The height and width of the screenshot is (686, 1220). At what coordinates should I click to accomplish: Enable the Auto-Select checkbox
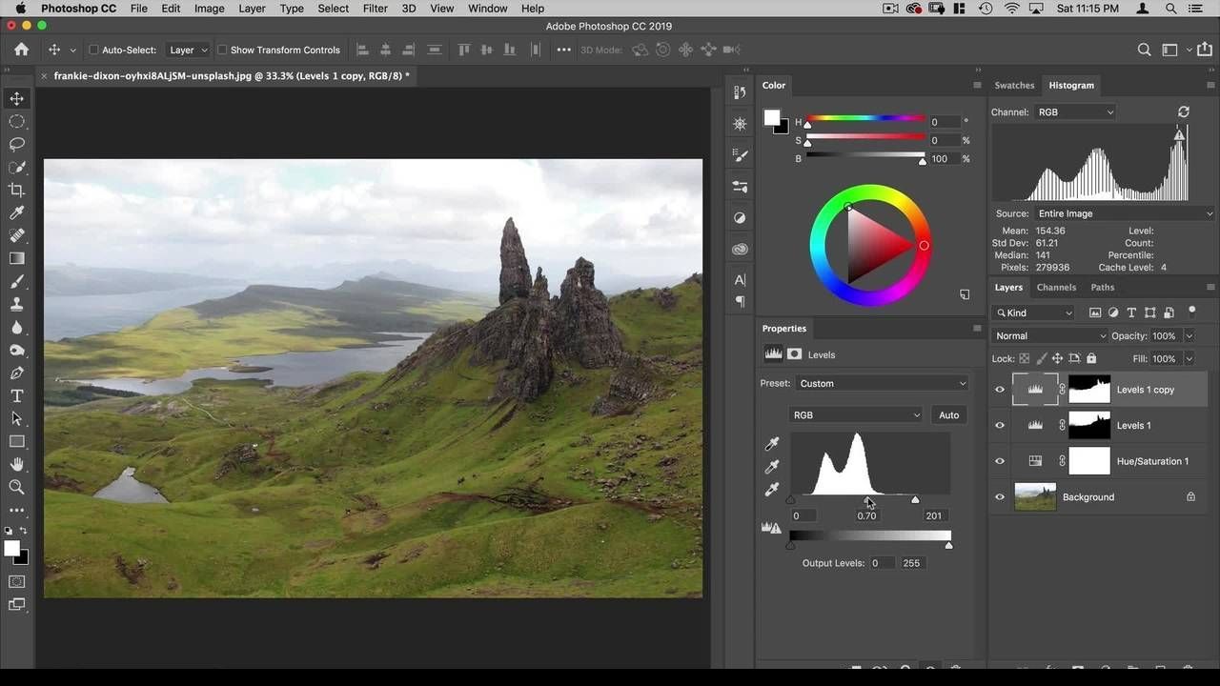point(93,50)
